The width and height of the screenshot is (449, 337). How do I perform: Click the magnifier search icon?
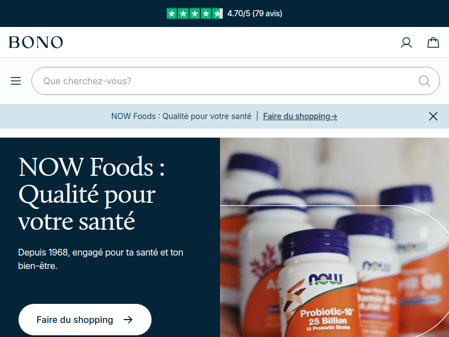pos(424,81)
